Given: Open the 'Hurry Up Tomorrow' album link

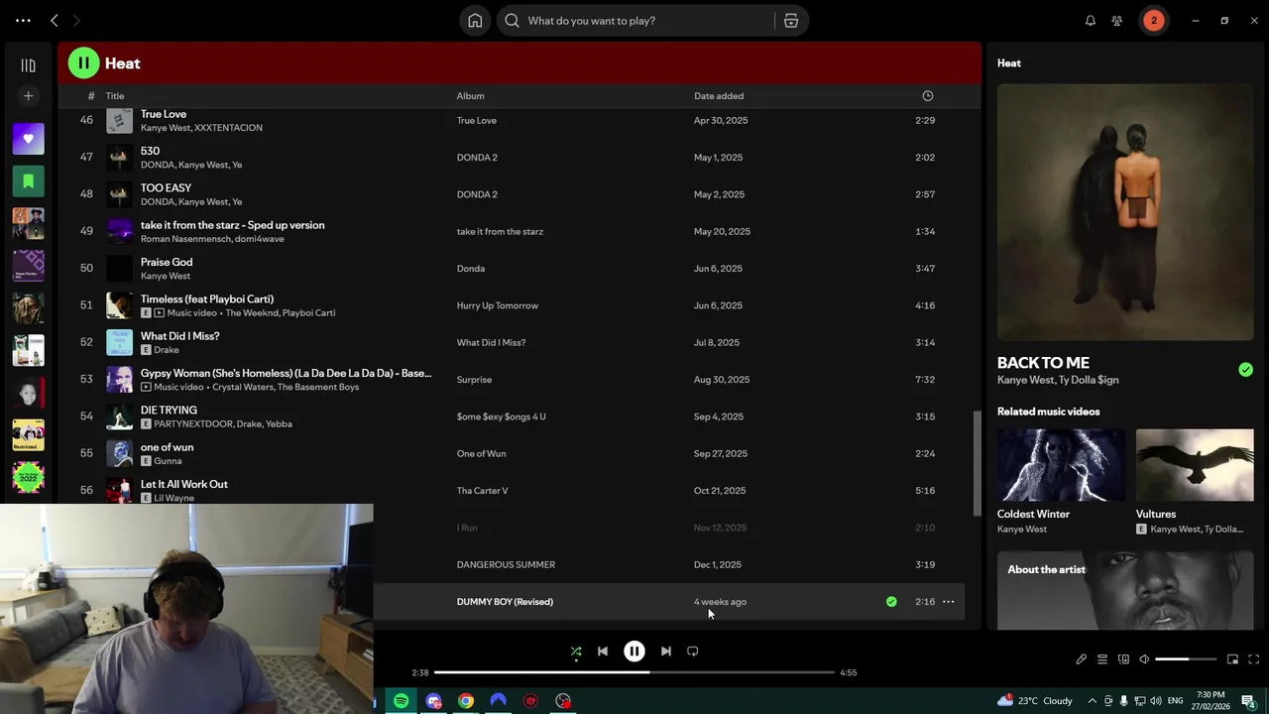Looking at the screenshot, I should pyautogui.click(x=498, y=305).
